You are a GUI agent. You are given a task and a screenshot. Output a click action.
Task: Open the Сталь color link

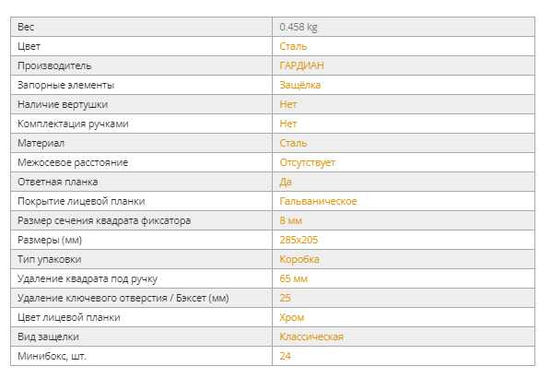pyautogui.click(x=293, y=46)
